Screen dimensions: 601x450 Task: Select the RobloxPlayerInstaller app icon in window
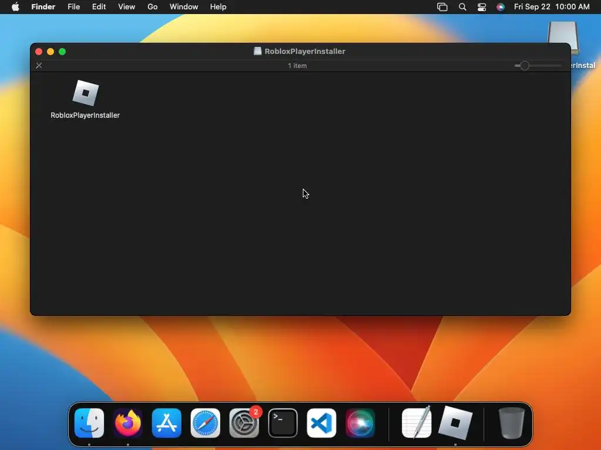[x=86, y=93]
